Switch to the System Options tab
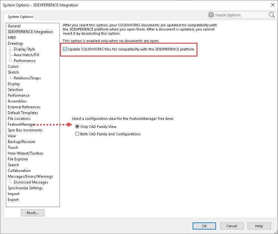The height and width of the screenshot is (234, 278). pos(21,17)
